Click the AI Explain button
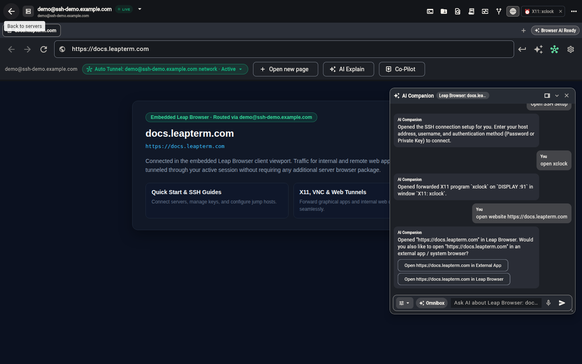This screenshot has height=364, width=582. 348,69
